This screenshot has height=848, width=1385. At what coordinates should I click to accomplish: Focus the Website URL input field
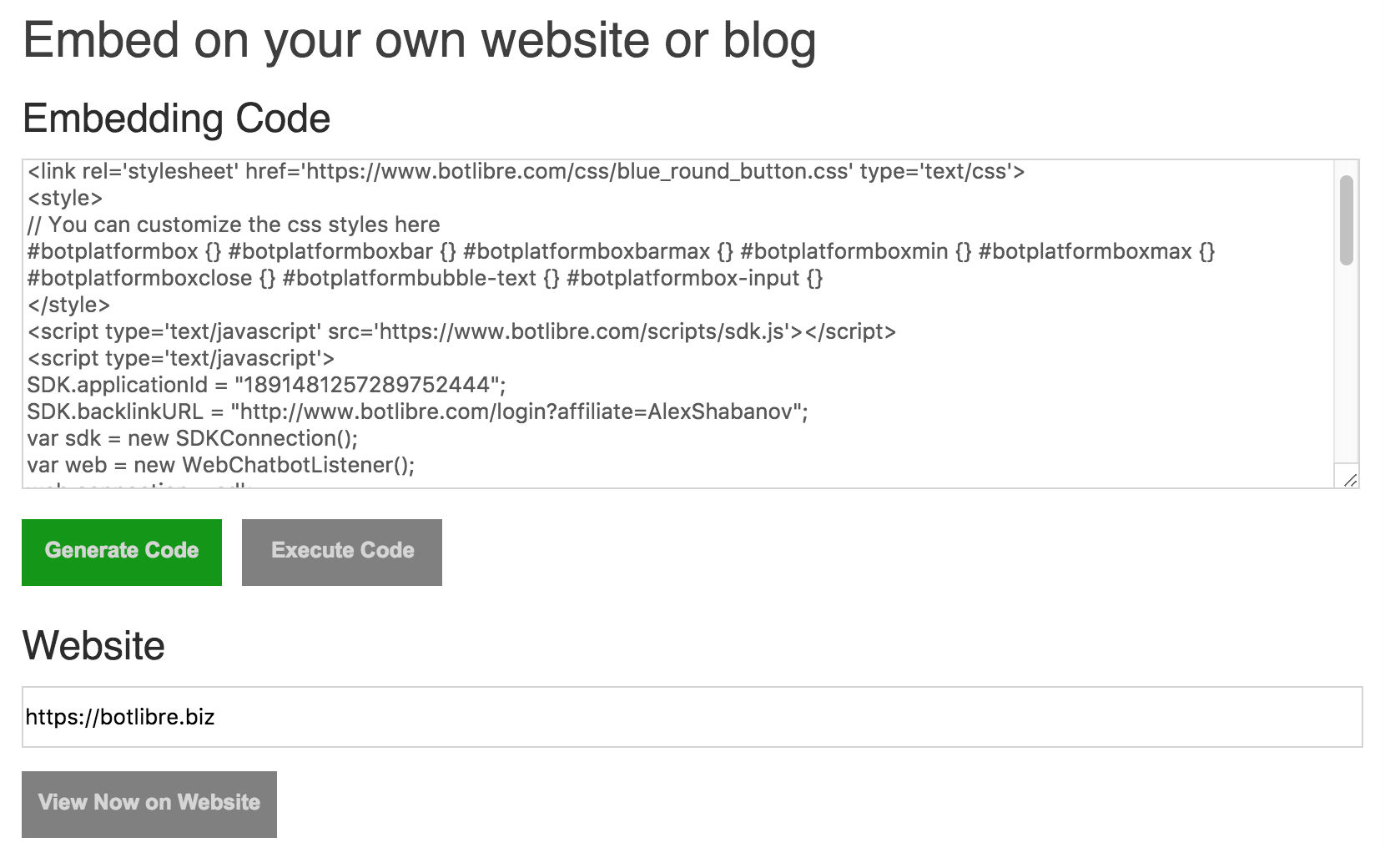pyautogui.click(x=692, y=717)
